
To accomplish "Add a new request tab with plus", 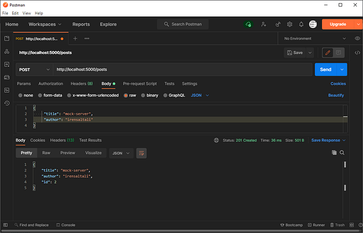I will (75, 38).
